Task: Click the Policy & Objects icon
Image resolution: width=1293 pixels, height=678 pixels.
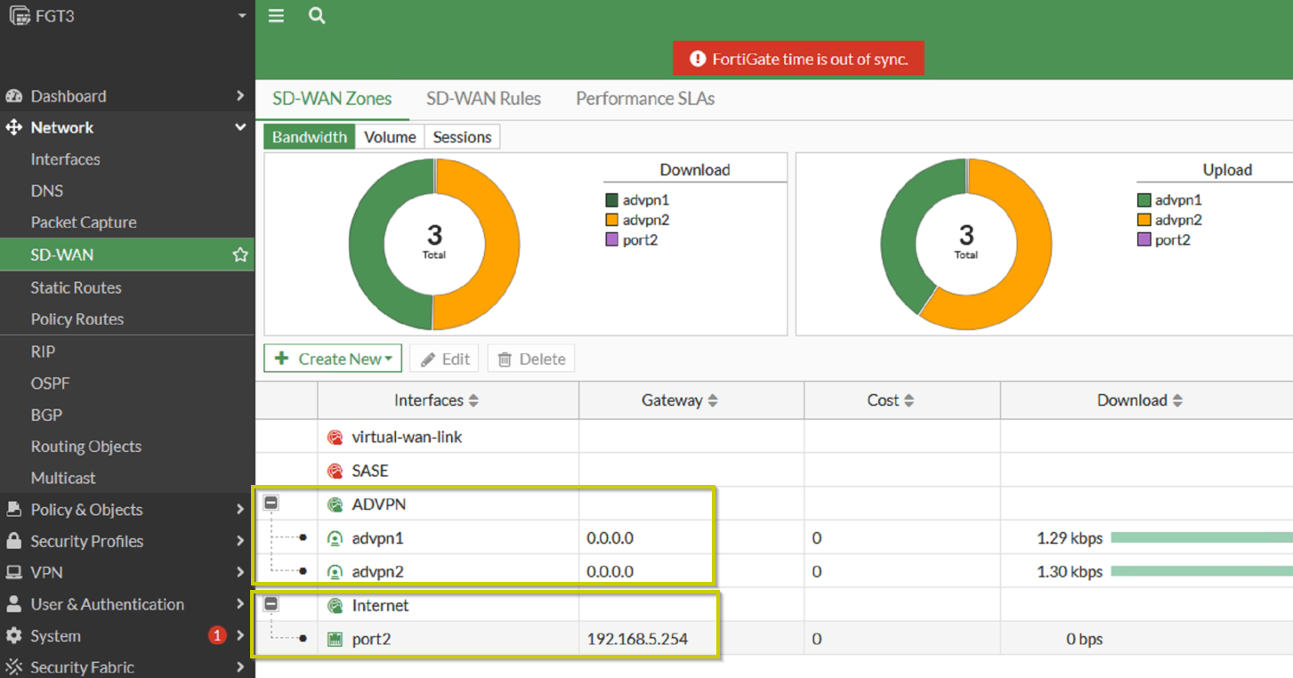Action: point(14,509)
